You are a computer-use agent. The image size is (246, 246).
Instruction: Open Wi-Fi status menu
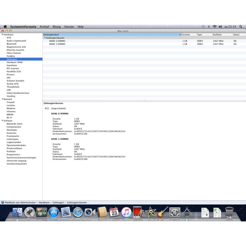pos(214,27)
